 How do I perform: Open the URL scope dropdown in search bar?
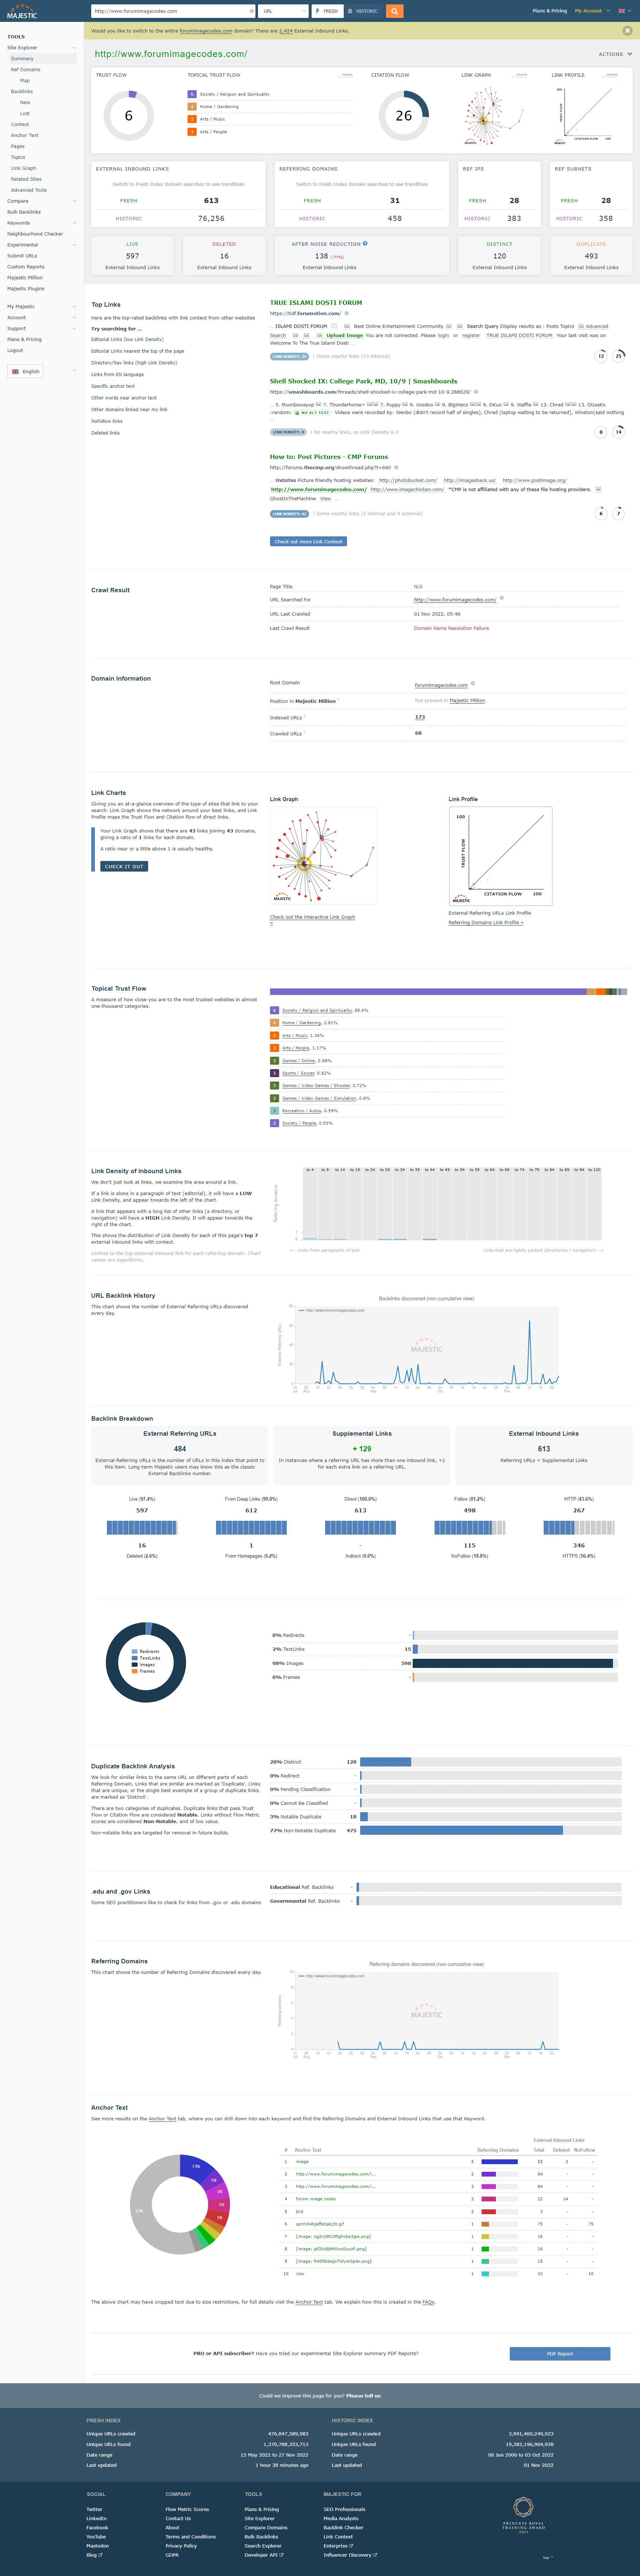[x=283, y=11]
